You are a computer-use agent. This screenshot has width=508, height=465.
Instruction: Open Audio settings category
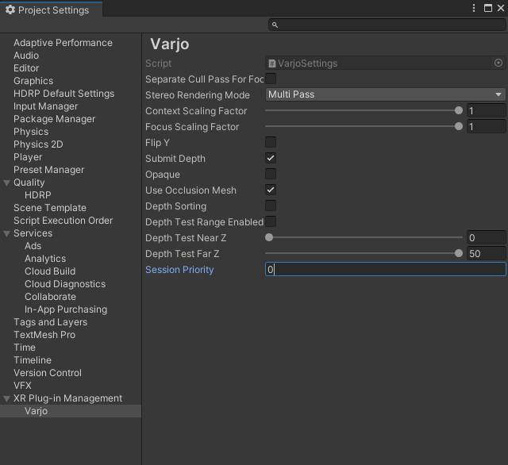tap(26, 56)
